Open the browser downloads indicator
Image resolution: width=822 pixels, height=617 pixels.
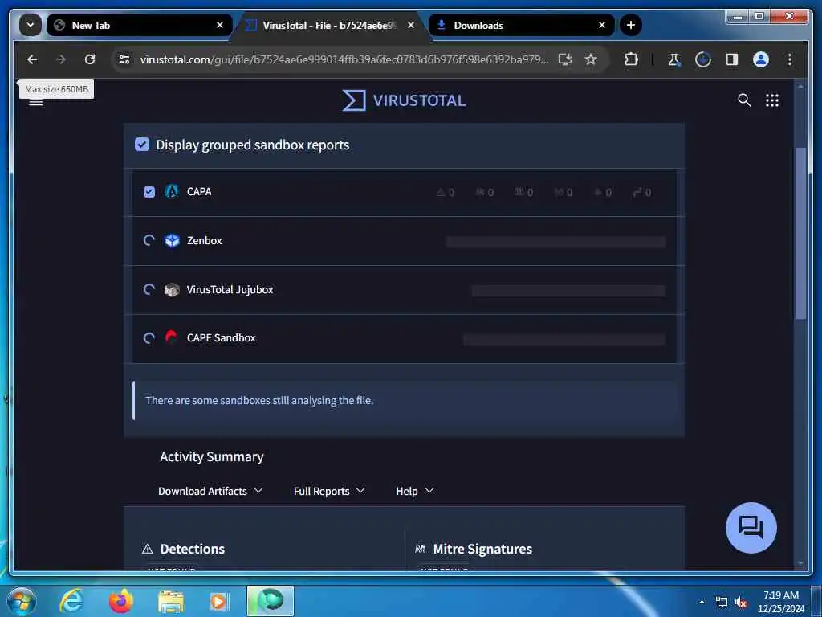(x=703, y=59)
